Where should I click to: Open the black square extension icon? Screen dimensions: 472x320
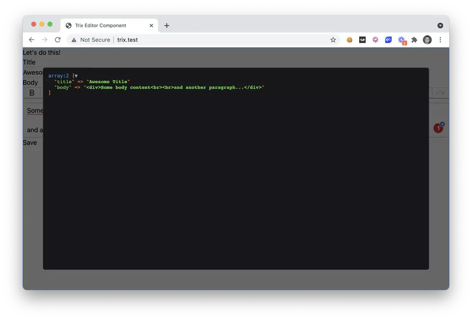coord(362,40)
